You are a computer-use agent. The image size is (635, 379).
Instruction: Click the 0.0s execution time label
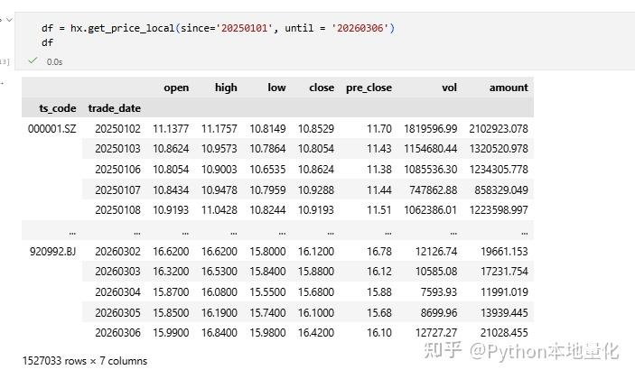[x=53, y=61]
